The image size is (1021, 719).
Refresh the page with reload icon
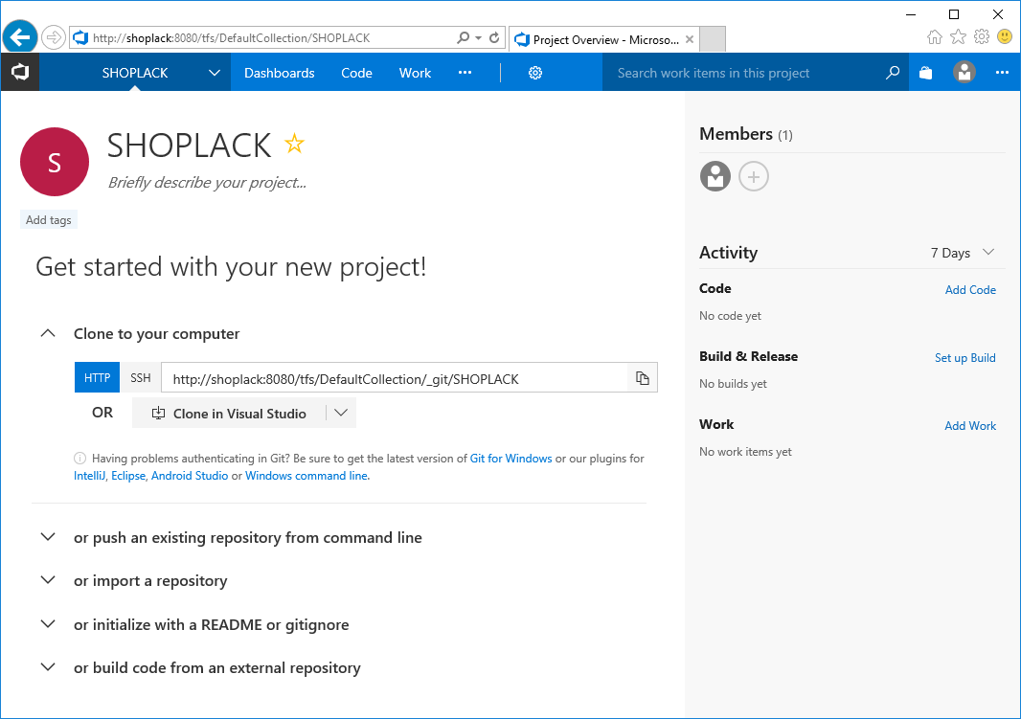coord(494,37)
